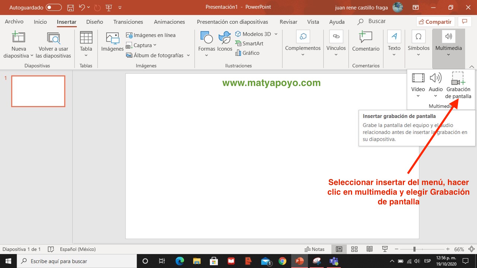This screenshot has width=477, height=268.
Task: Switch to the Inicio tab
Action: (x=40, y=22)
